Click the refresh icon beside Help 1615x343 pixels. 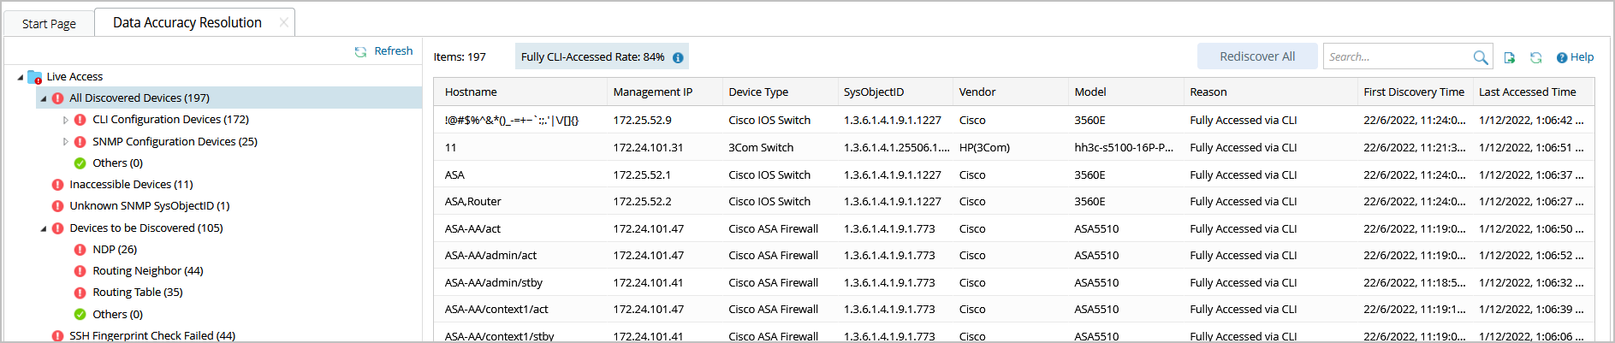coord(1536,57)
